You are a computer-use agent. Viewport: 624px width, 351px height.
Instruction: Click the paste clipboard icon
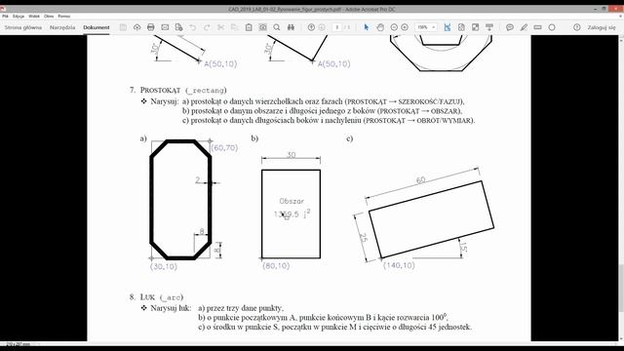[249, 27]
